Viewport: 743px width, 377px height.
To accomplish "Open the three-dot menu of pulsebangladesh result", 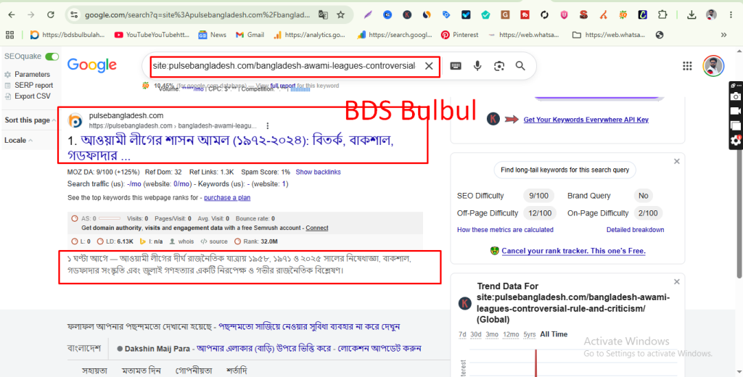I will 268,126.
